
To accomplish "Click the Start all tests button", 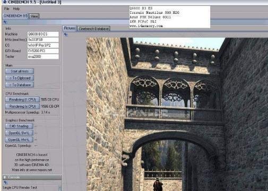I will coord(20,71).
